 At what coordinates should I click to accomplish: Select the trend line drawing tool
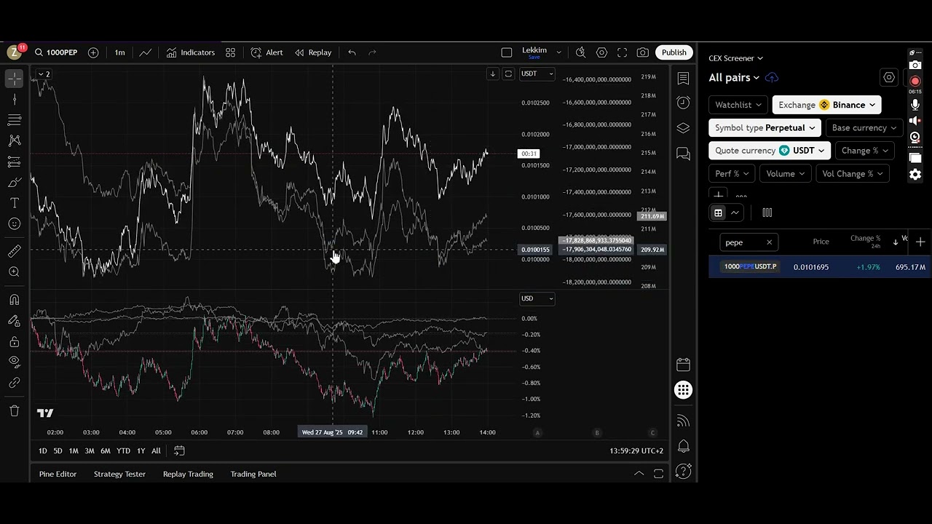14,100
